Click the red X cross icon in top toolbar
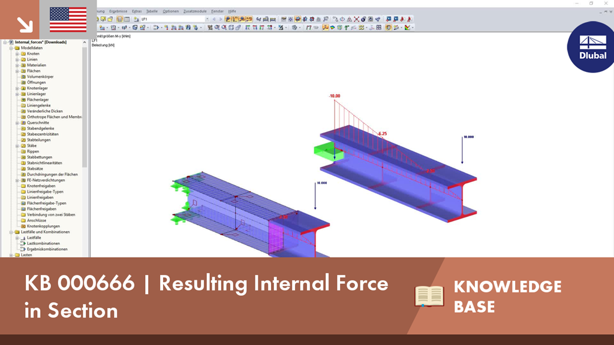Viewport: 614px width, 345px height. point(356,19)
